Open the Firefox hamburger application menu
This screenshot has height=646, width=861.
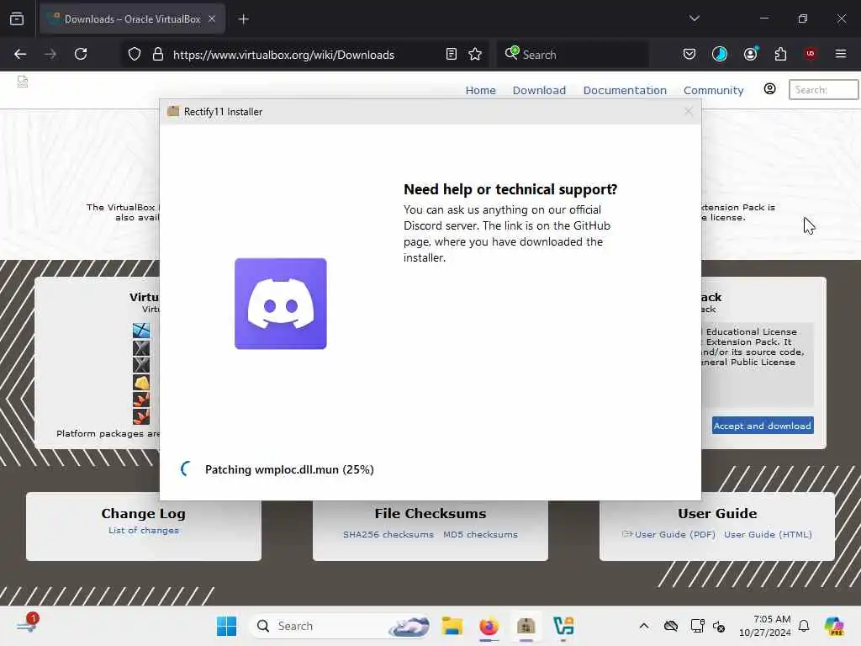pos(841,54)
